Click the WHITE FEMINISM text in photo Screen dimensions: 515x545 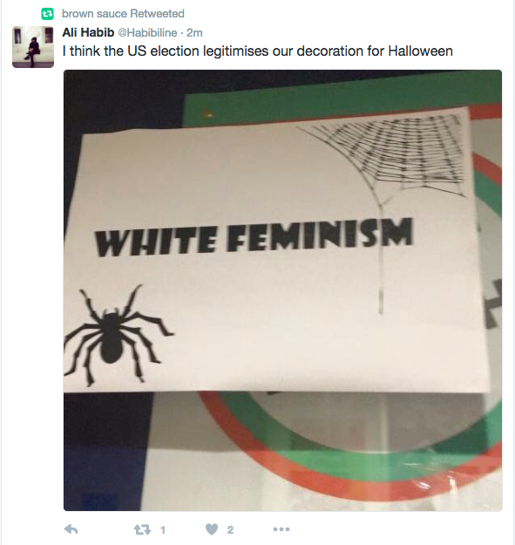[x=254, y=237]
